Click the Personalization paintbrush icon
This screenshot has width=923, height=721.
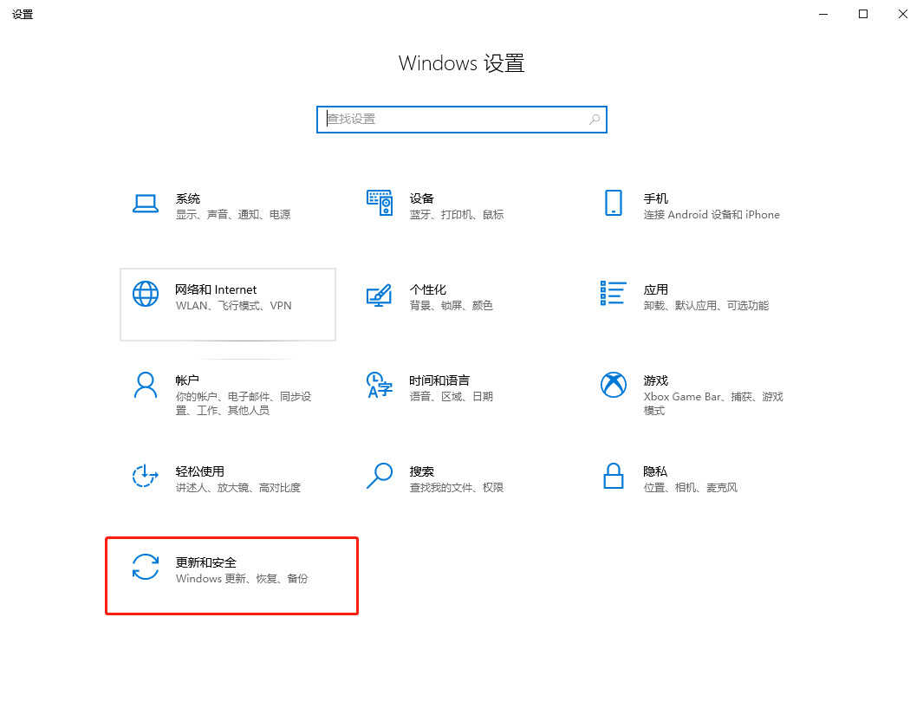(x=379, y=295)
